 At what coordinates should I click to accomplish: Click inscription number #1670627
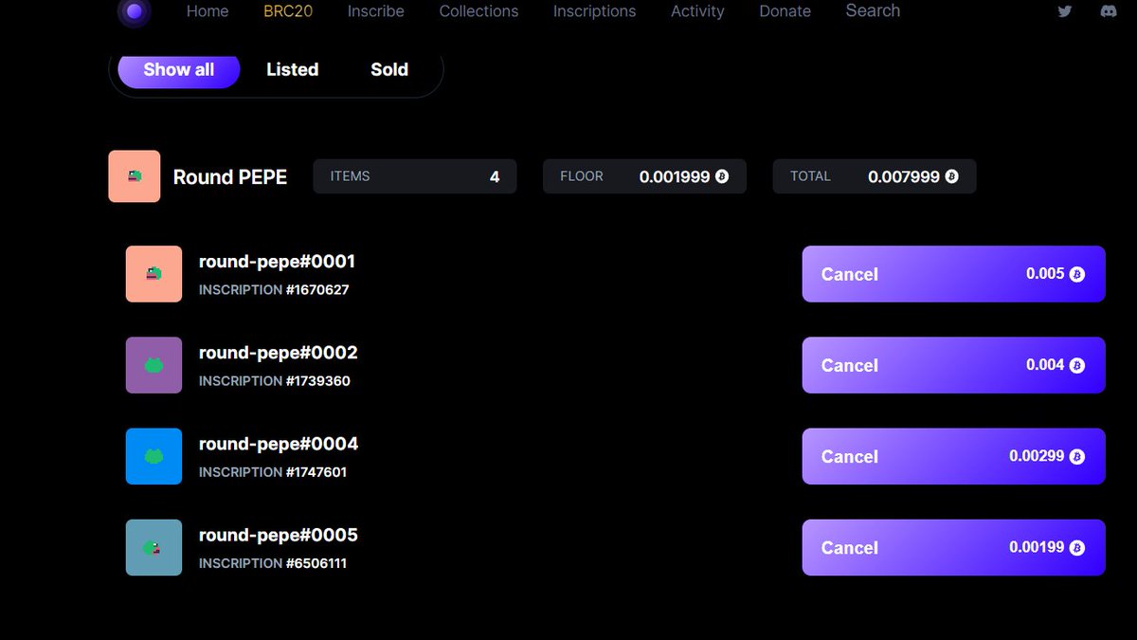coord(317,289)
